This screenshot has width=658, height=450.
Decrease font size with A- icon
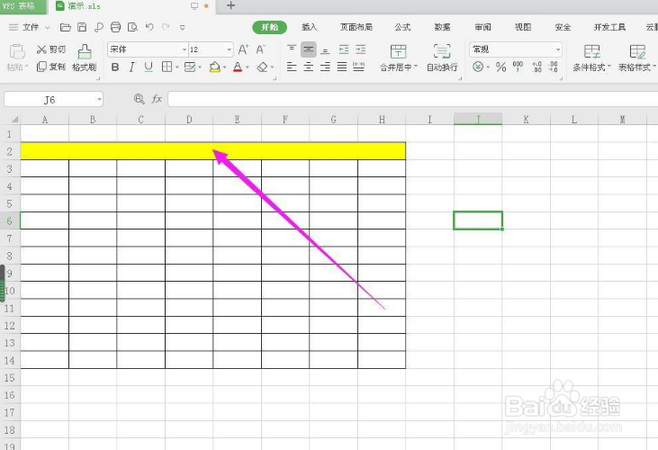point(261,49)
